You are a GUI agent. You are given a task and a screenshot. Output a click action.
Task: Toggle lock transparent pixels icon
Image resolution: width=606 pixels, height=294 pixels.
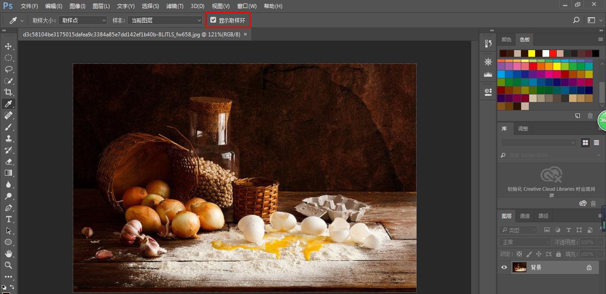[x=519, y=254]
